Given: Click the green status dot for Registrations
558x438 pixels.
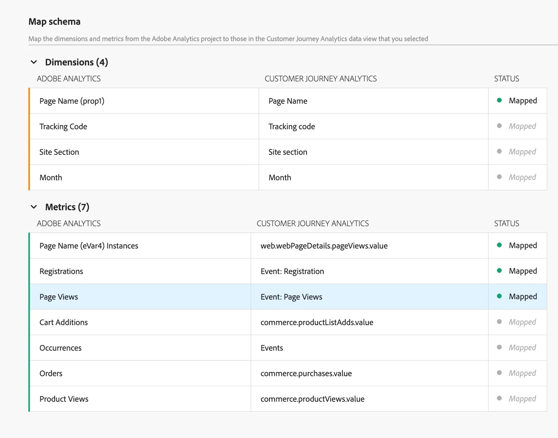Looking at the screenshot, I should [499, 270].
